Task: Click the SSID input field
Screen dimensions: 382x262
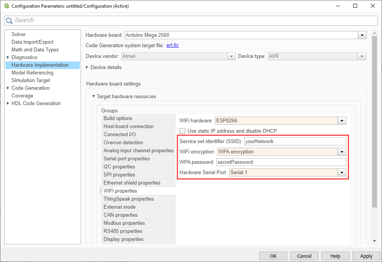Action: (x=295, y=141)
